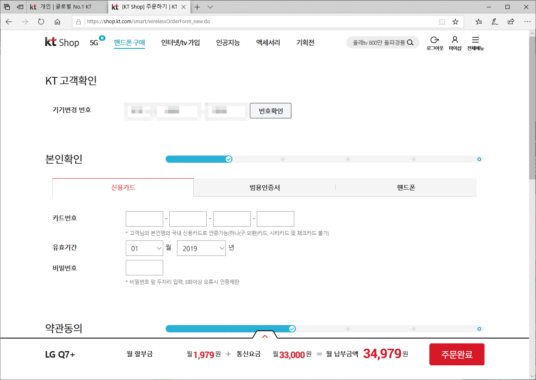
Task: Toggle reading view icon in address bar
Action: click(442, 22)
